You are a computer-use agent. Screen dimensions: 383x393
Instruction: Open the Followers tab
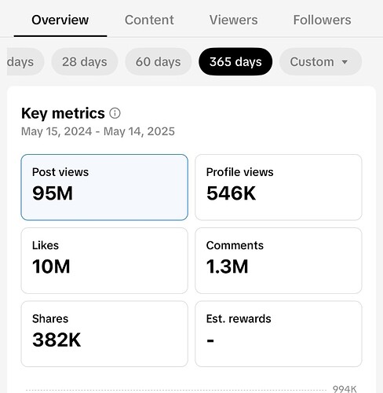[322, 20]
